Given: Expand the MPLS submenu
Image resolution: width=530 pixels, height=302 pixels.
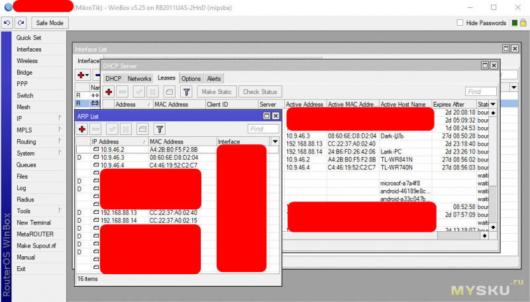Looking at the screenshot, I should [40, 130].
